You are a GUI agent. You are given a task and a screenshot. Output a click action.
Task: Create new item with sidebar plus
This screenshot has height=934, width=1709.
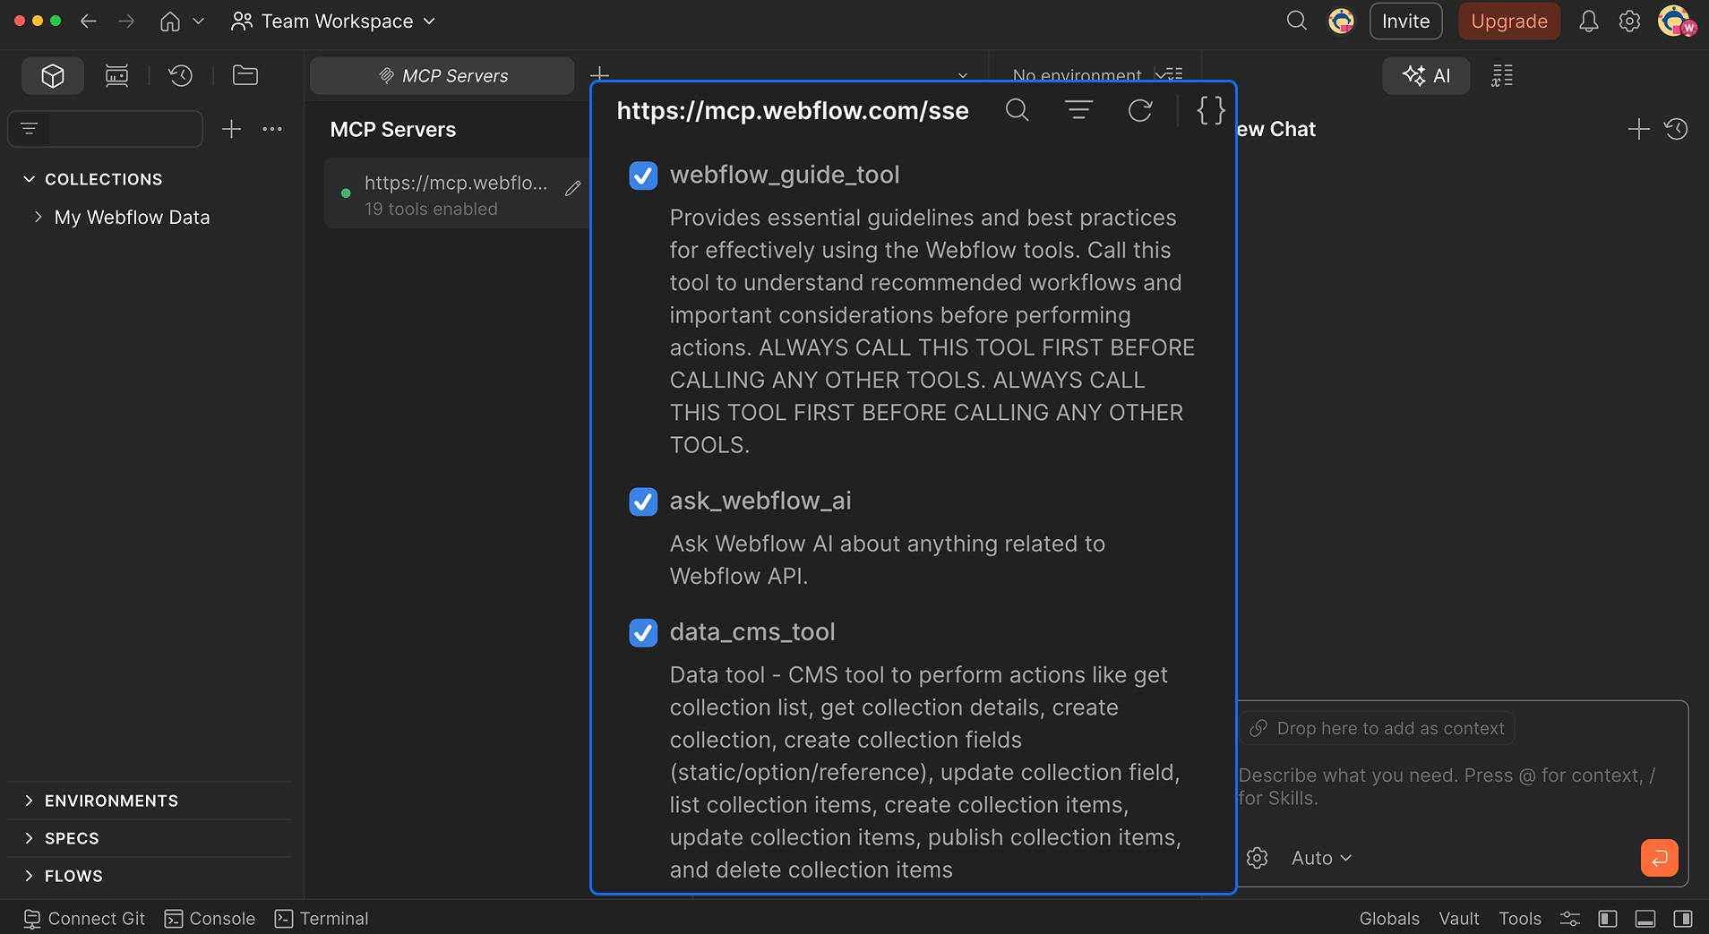[231, 129]
